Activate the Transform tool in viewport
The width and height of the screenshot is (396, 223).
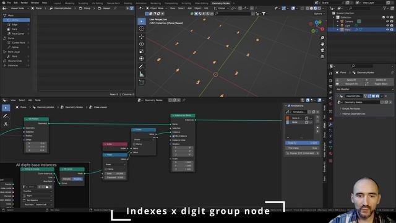click(142, 59)
